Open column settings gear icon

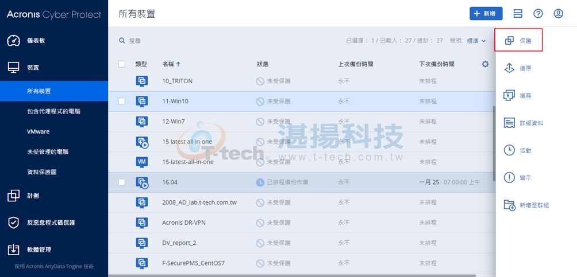486,64
